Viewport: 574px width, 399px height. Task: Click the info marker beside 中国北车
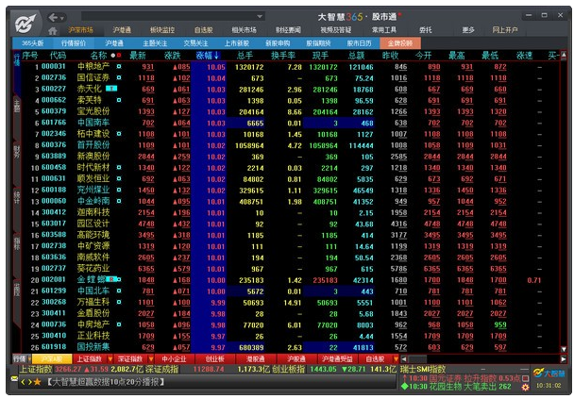(119, 291)
